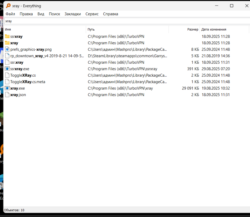Click the 8 КБ size value
This screenshot has width=250, height=217.
pyautogui.click(x=195, y=49)
